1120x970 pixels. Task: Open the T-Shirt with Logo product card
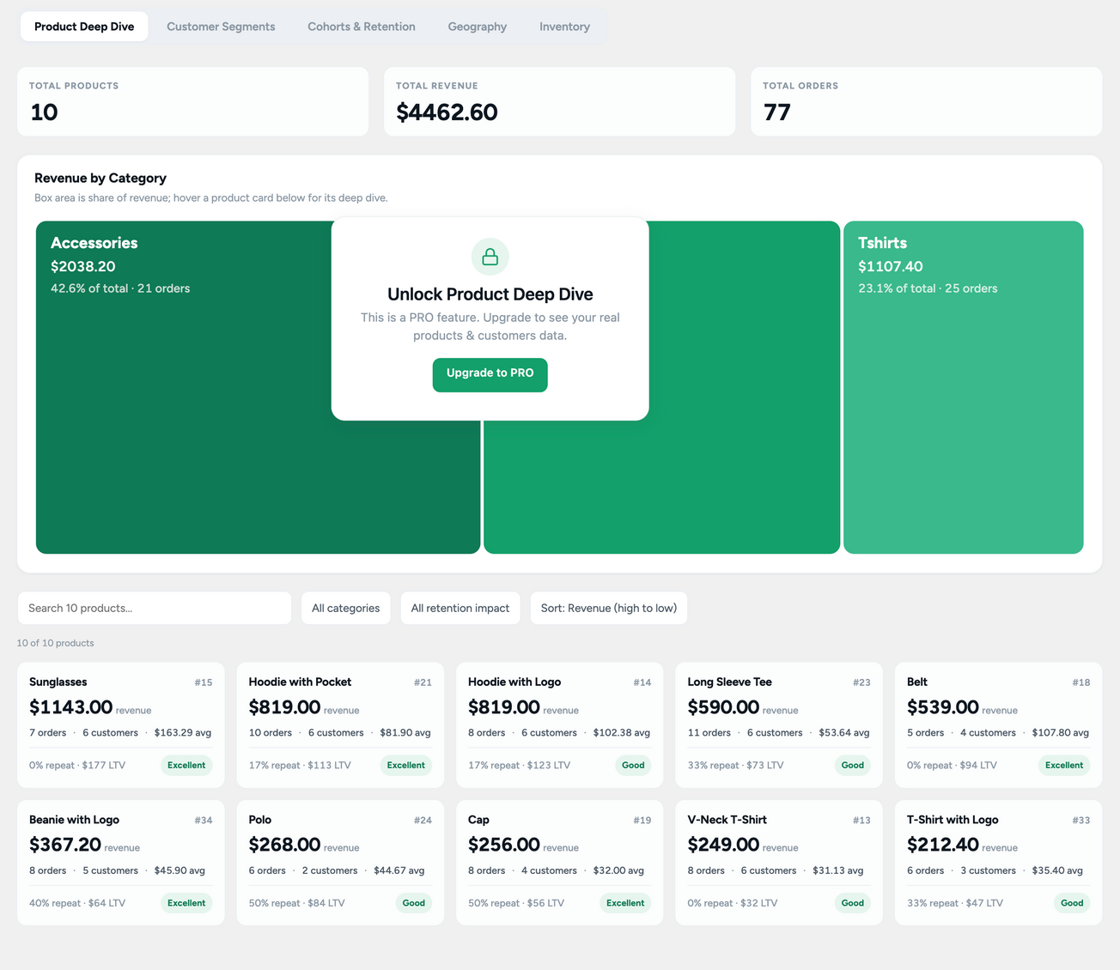999,863
